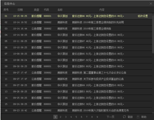154x120 pixels.
Task: Click the 内容 column header
Action: (x=102, y=10)
